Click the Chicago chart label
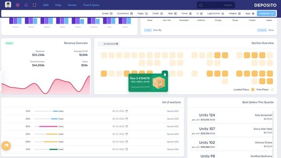 click(218, 20)
